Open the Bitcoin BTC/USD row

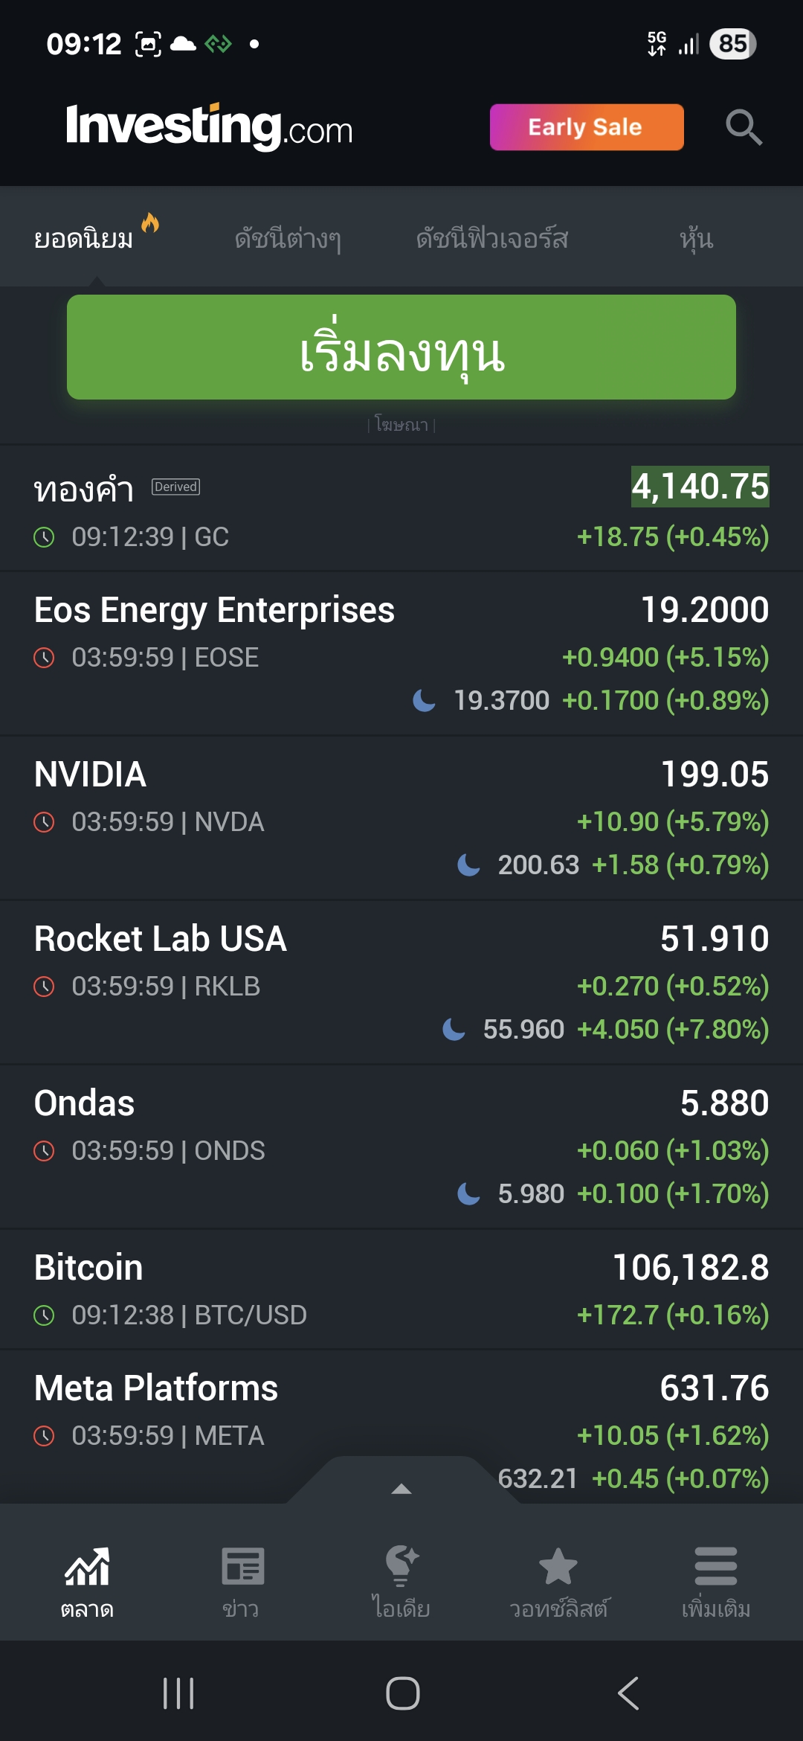point(401,1289)
